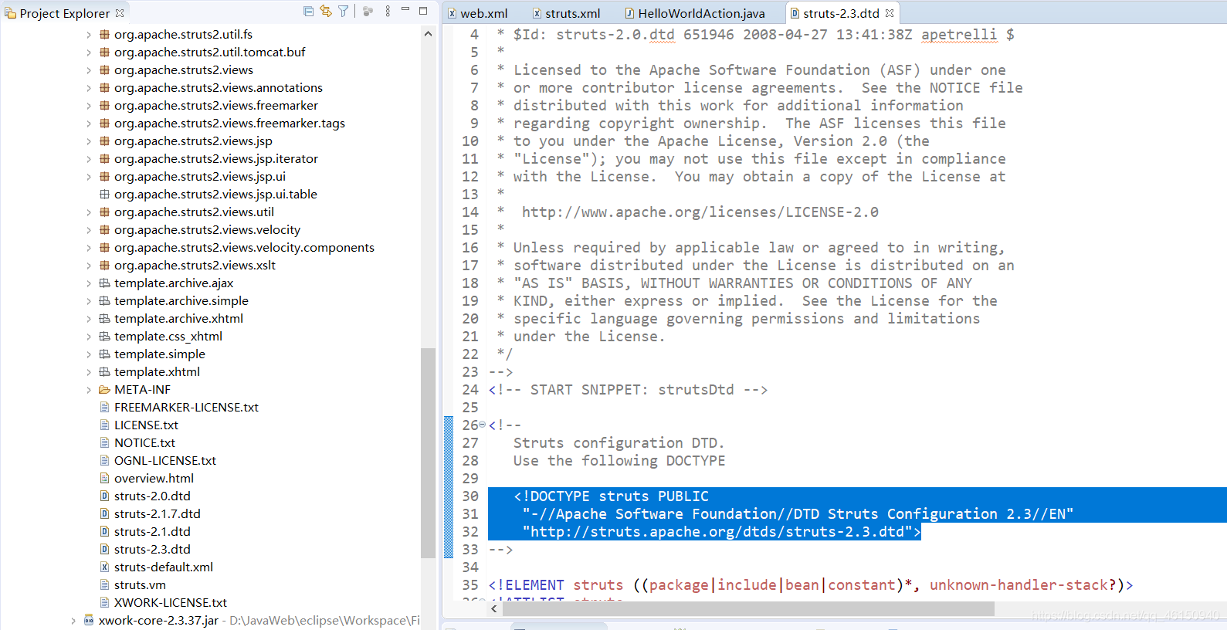Expand template.xhtml package arrow
1227x630 pixels.
89,372
